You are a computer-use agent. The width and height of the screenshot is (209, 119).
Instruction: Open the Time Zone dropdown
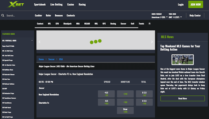(175, 17)
